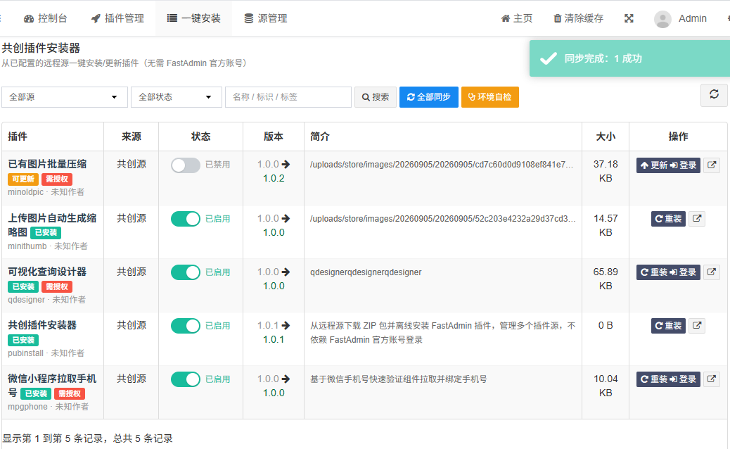Dismiss the 同步完成 success notification
This screenshot has width=730, height=449.
coord(629,58)
